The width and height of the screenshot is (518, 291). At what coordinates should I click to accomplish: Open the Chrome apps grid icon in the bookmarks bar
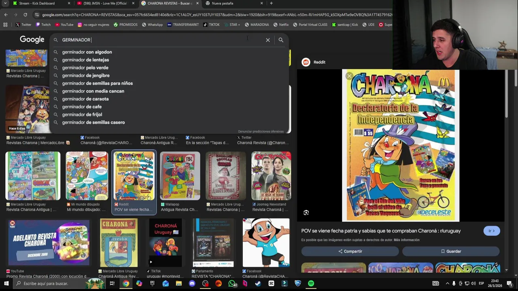[x=5, y=25]
